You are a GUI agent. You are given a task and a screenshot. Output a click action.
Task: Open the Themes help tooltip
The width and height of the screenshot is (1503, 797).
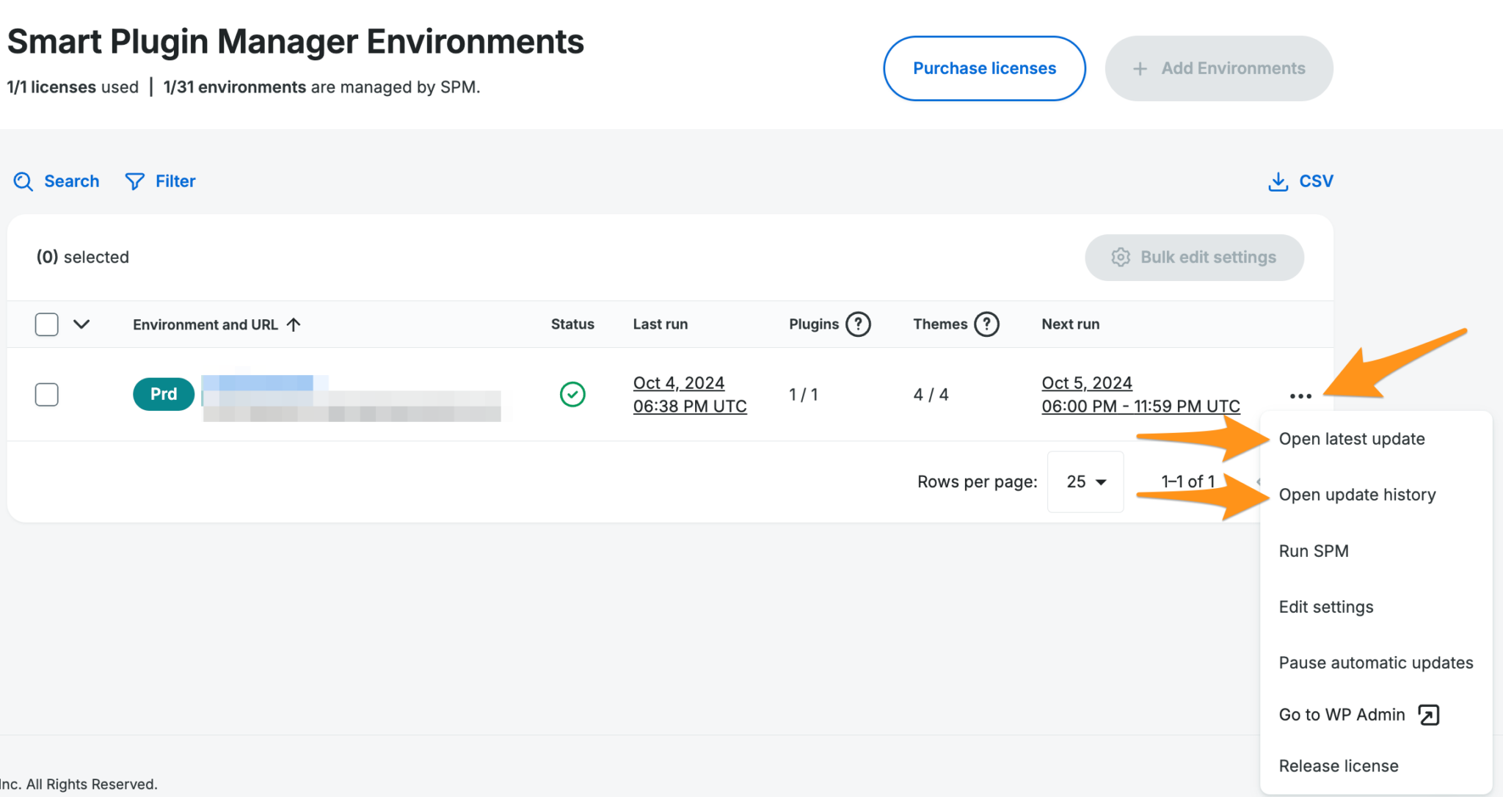[x=986, y=324]
